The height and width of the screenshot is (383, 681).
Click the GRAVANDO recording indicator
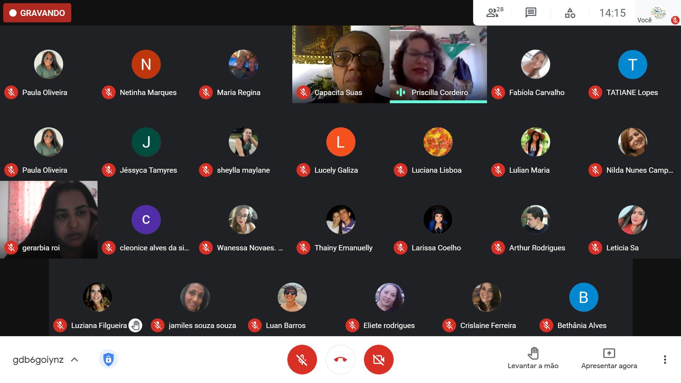[x=37, y=13]
